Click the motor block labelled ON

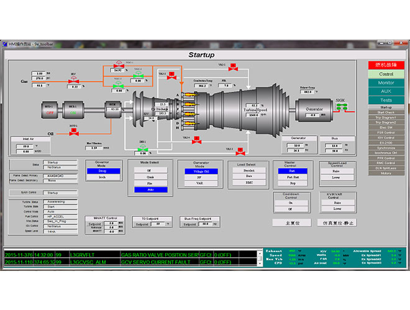tap(73, 110)
